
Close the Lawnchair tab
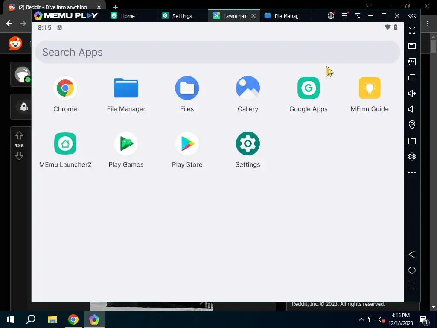253,16
